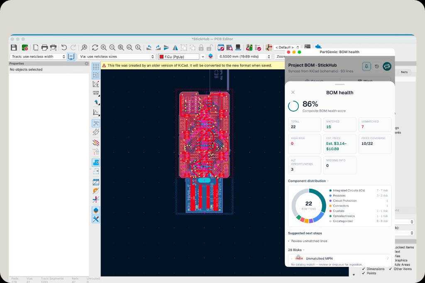Save the board with the floppy disk icon
The image size is (425, 283).
(14, 47)
